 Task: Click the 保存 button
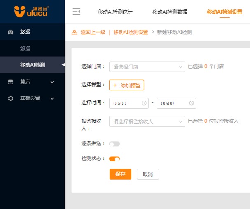click(x=120, y=174)
